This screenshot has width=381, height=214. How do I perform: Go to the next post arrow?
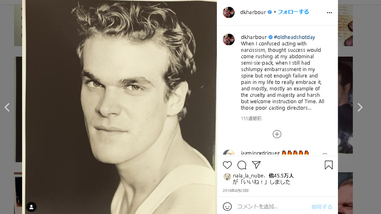[x=360, y=107]
